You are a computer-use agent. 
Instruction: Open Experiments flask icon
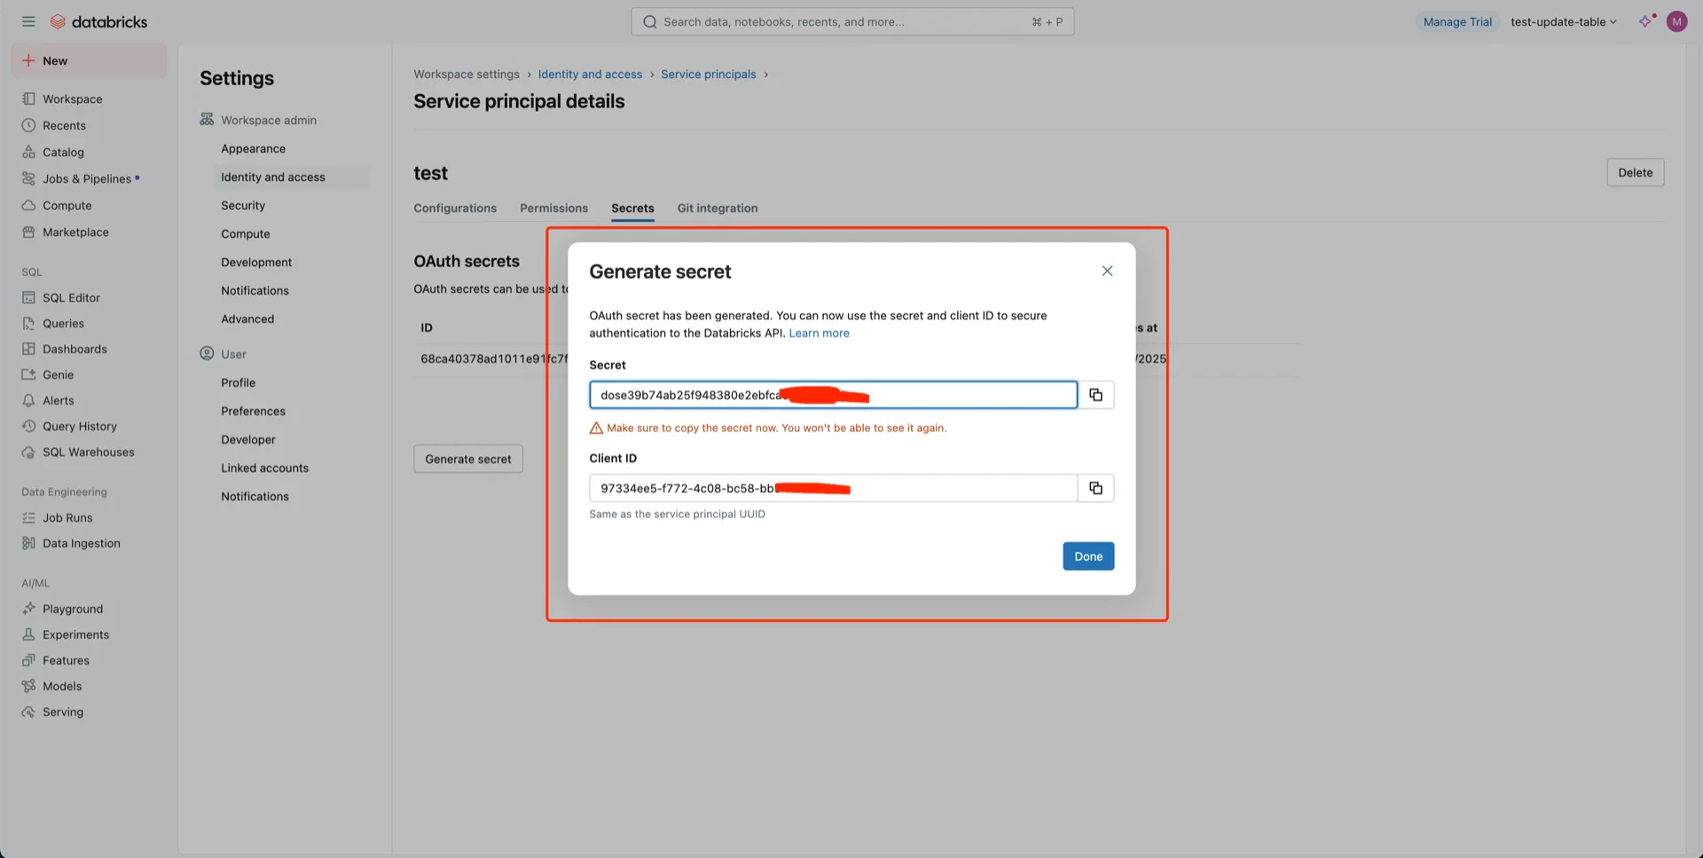point(28,634)
